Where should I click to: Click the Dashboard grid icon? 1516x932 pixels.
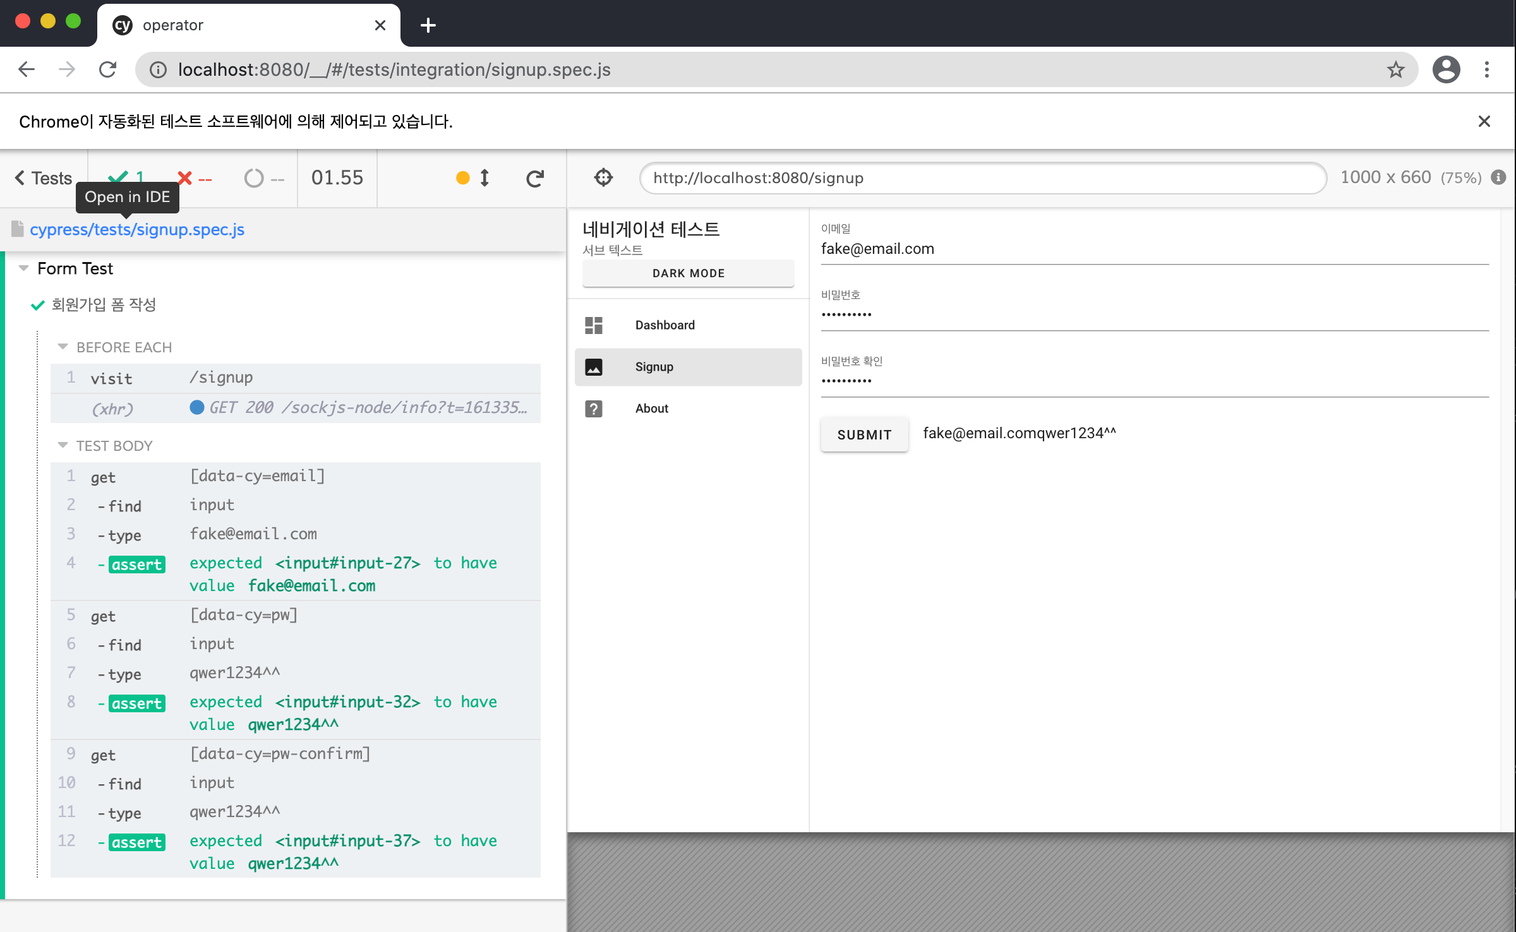pos(594,325)
